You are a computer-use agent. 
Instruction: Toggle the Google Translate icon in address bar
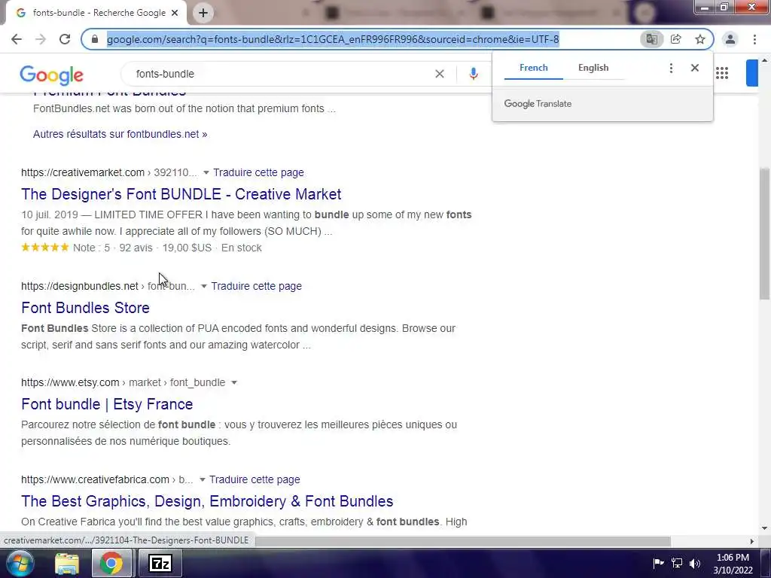[651, 39]
